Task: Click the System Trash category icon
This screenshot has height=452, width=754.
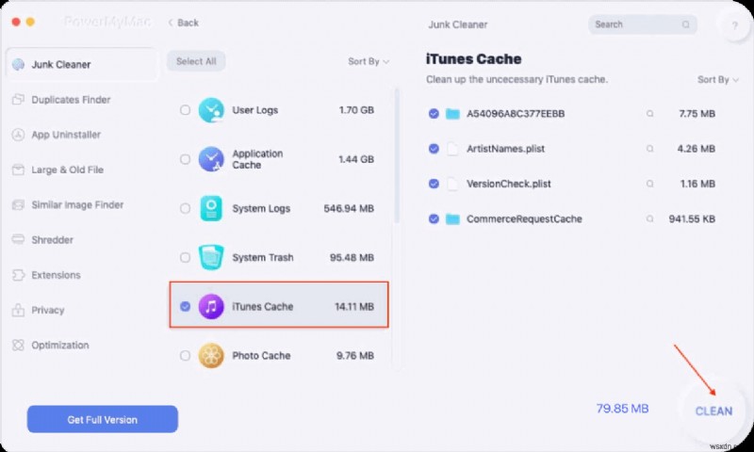Action: 211,257
